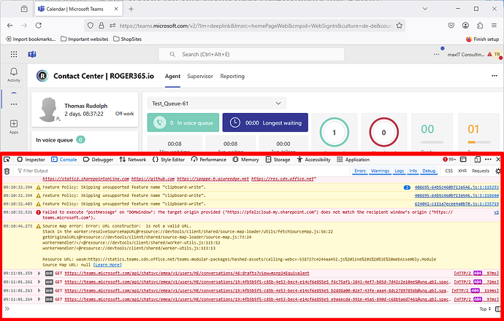
Task: Activate the devtools element picker icon
Action: pyautogui.click(x=7, y=160)
